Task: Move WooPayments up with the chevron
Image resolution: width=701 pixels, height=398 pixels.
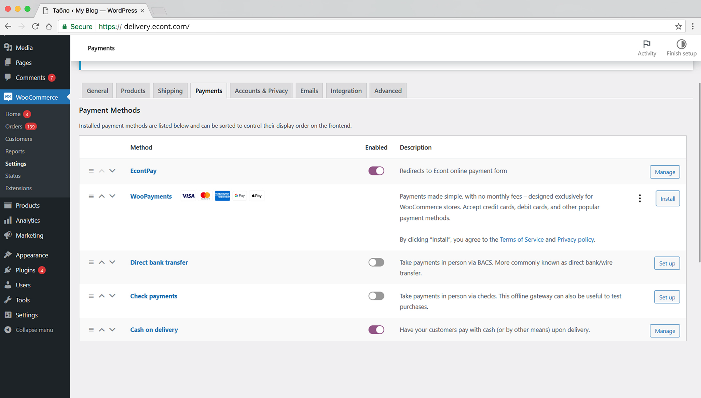Action: (102, 196)
